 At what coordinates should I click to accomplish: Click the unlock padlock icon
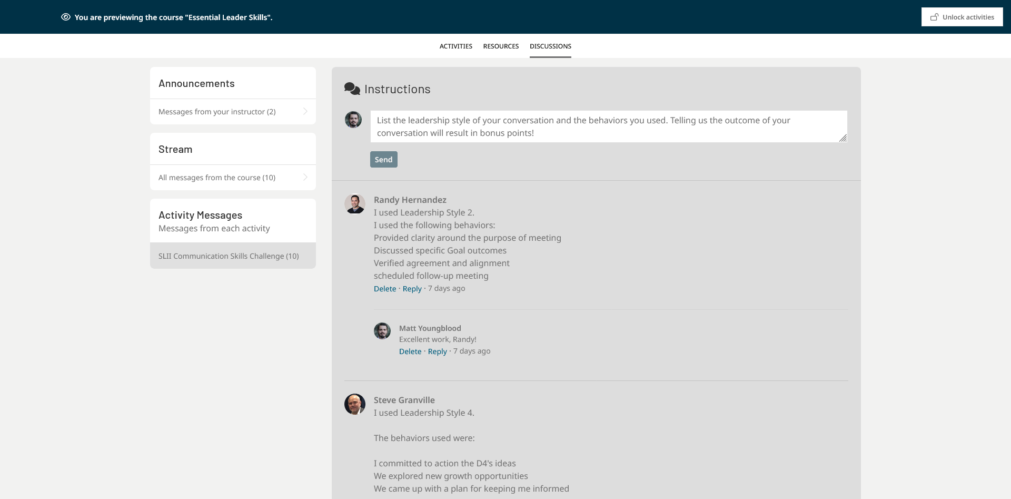pos(935,17)
